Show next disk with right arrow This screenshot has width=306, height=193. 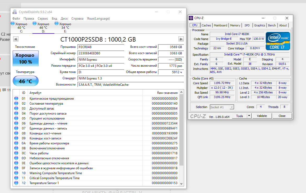(x=181, y=39)
